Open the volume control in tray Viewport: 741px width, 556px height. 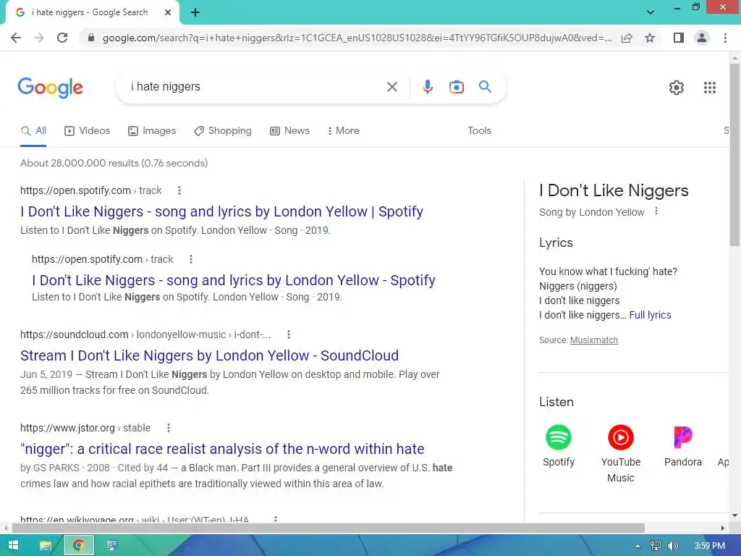[x=673, y=546]
